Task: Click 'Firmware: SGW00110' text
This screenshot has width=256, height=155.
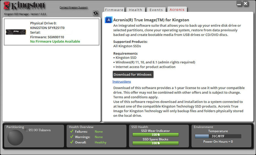Action: point(47,37)
